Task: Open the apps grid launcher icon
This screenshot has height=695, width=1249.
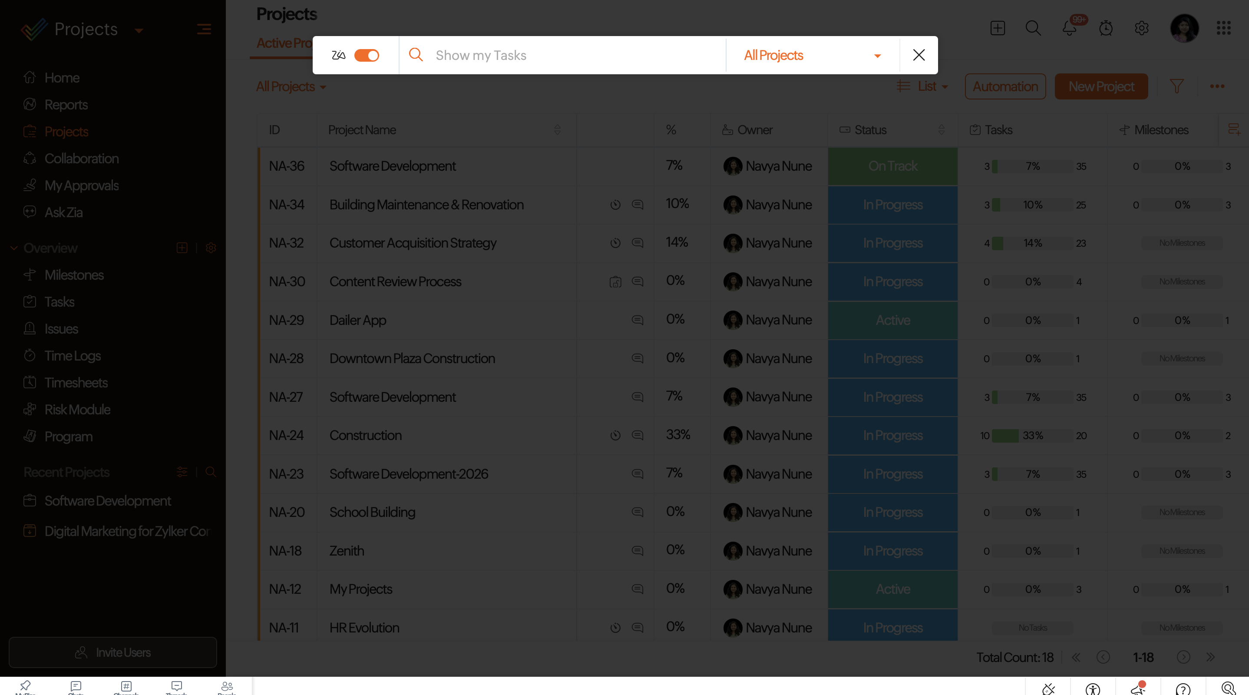Action: [1223, 28]
